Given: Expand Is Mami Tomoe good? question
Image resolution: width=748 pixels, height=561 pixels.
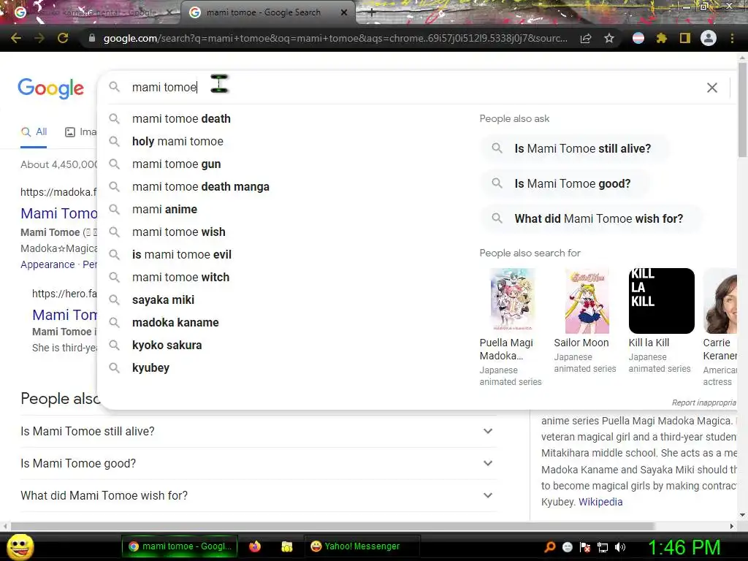Looking at the screenshot, I should pos(258,463).
